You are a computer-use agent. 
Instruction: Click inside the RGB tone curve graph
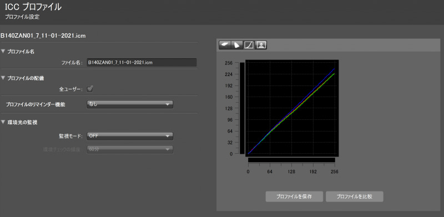[292, 108]
